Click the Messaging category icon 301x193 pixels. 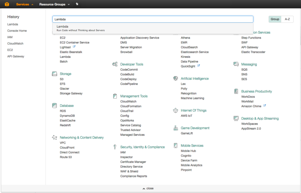(x=236, y=64)
